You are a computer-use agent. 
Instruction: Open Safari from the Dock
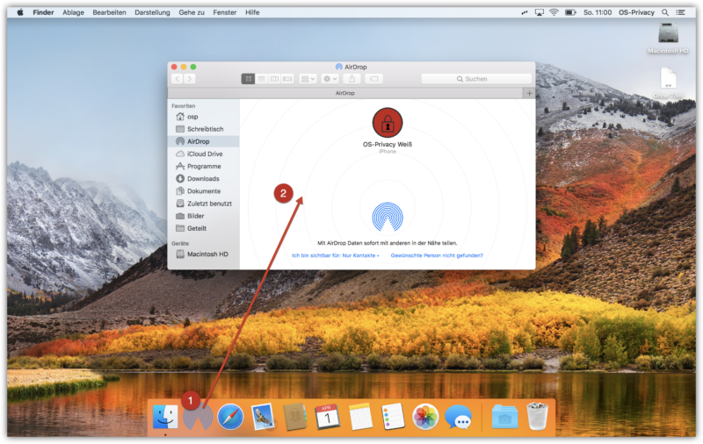(230, 417)
